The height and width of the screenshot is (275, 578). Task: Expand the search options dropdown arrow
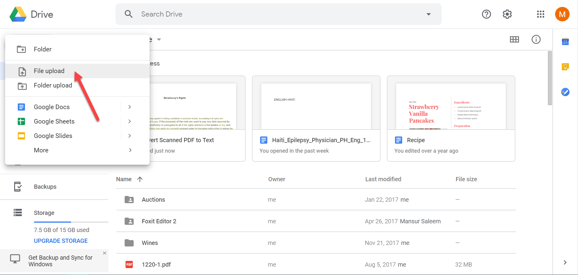(x=429, y=14)
